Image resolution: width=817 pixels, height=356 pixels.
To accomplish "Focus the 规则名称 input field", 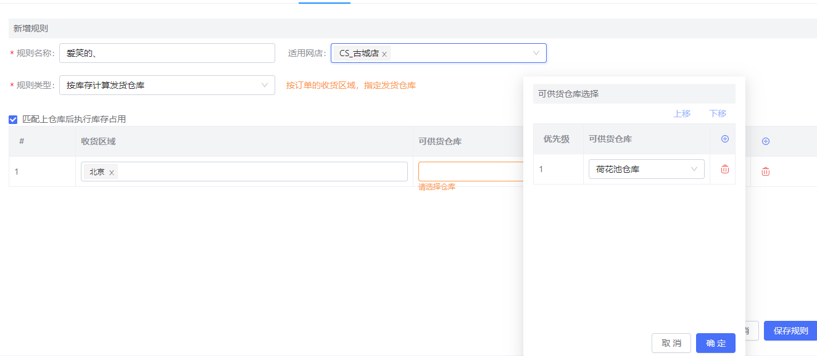I will (167, 53).
